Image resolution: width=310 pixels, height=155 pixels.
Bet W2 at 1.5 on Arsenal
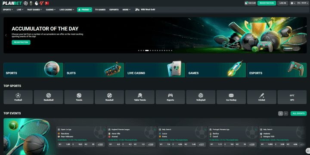click(139, 144)
